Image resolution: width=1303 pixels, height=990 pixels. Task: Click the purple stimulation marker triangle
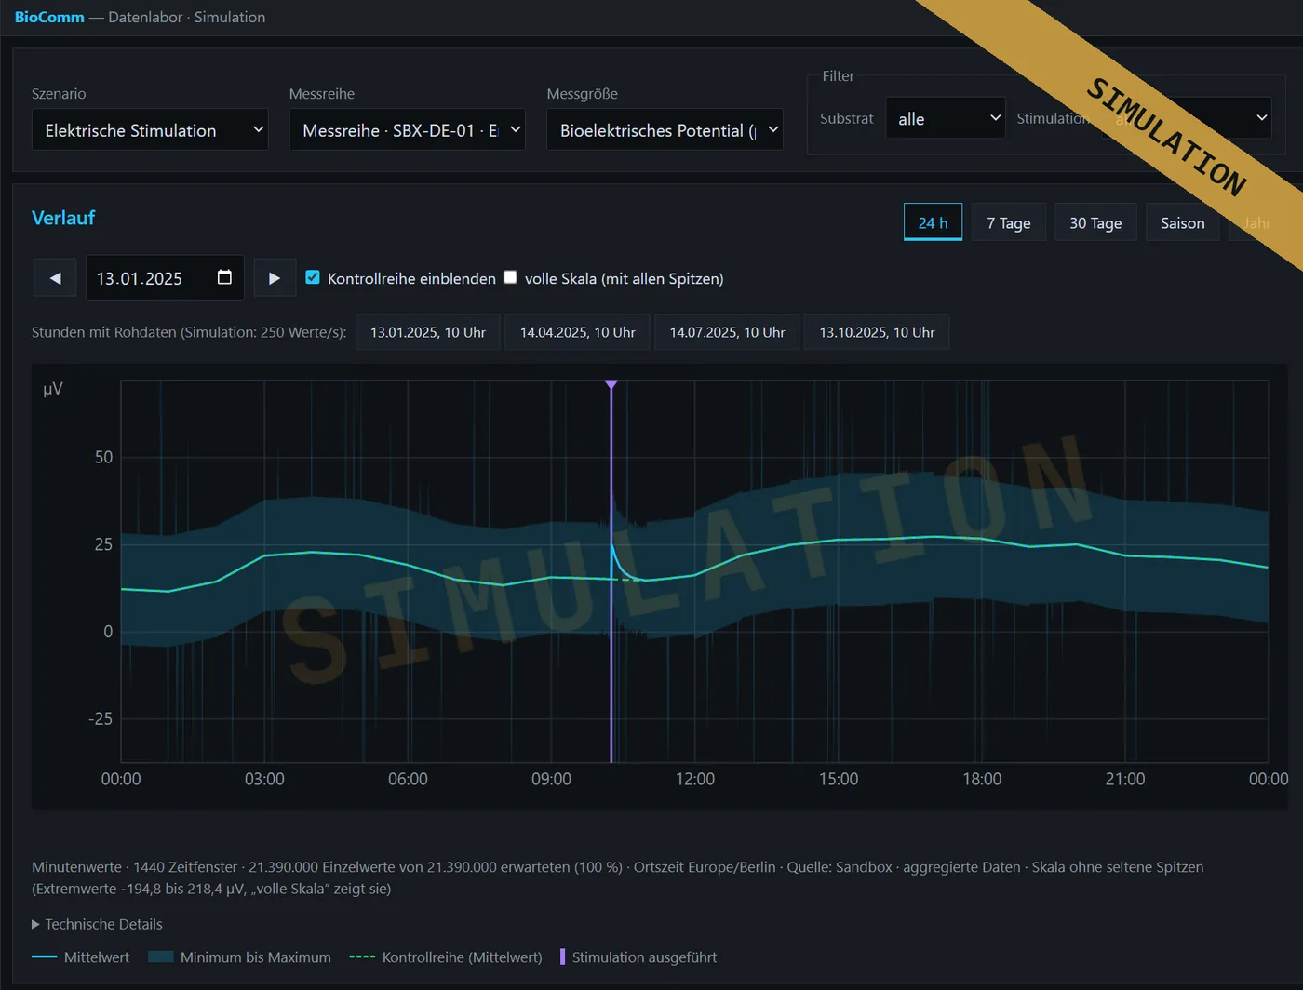611,384
